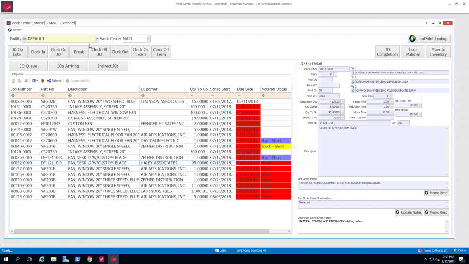
Task: Select job row 00023-0000
Action: click(x=150, y=102)
